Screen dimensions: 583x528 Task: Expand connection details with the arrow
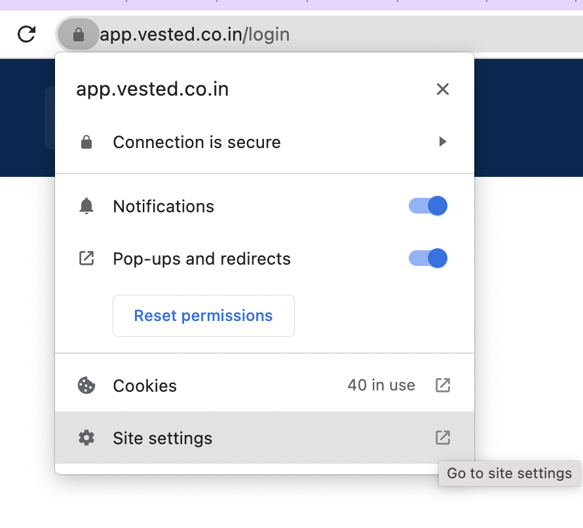pos(443,141)
